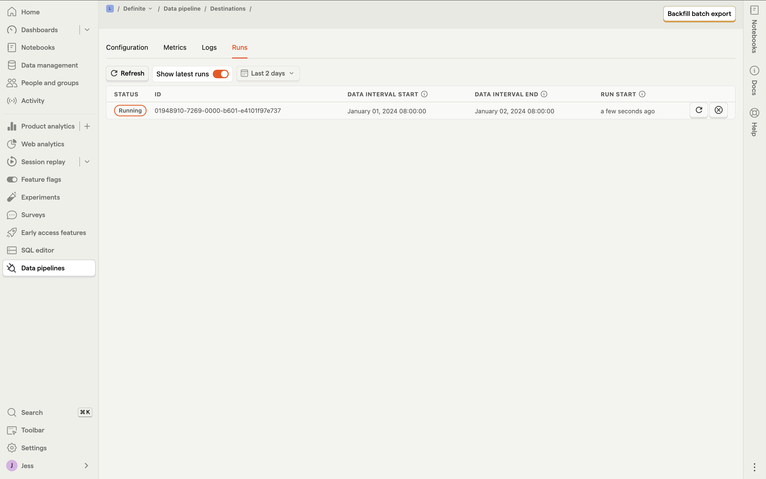Open the Last 2 days date filter
The height and width of the screenshot is (479, 766).
pyautogui.click(x=268, y=73)
